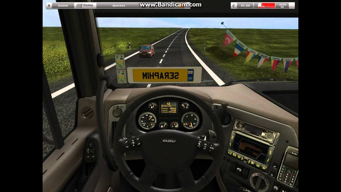Click the left steering wheel button cluster
This screenshot has height=192, width=341.
131,143
